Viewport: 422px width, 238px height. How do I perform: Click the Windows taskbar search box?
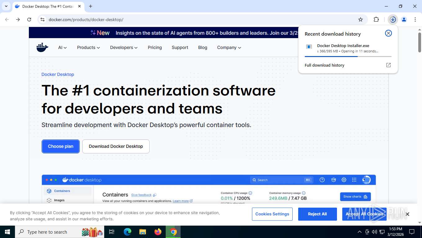click(x=60, y=232)
